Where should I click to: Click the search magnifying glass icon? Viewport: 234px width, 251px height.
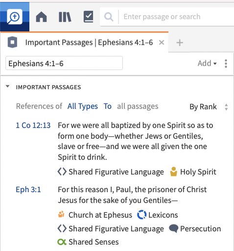coord(109,17)
